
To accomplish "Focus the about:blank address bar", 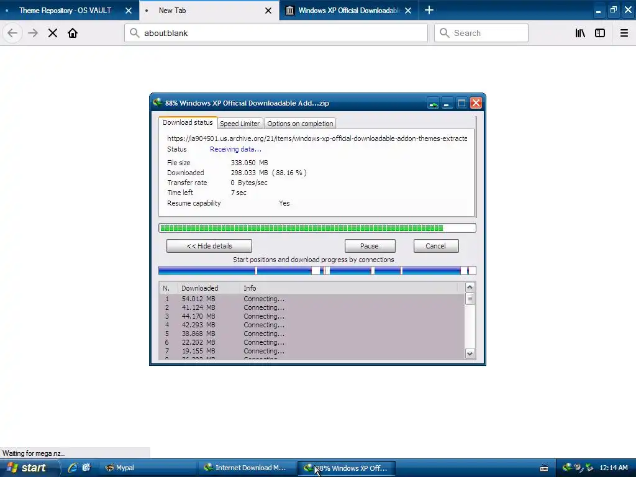I will coord(276,33).
